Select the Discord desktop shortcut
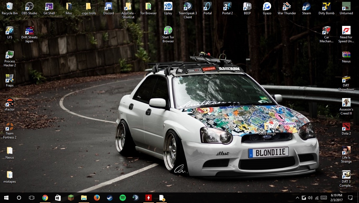The image size is (359, 203). [109, 8]
